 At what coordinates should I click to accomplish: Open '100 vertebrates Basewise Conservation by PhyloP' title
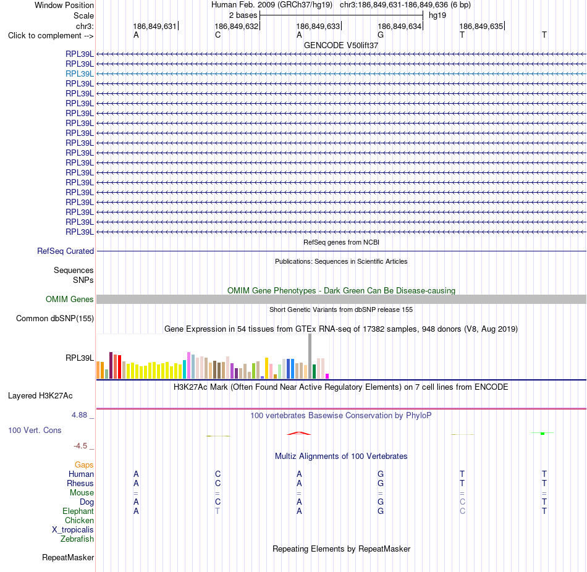pos(340,416)
